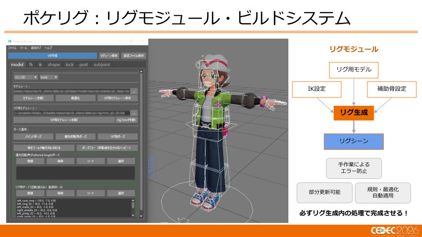422x237 pixels.
Task: Click the リグ用モデルシーン path field
Action: pyautogui.click(x=72, y=113)
